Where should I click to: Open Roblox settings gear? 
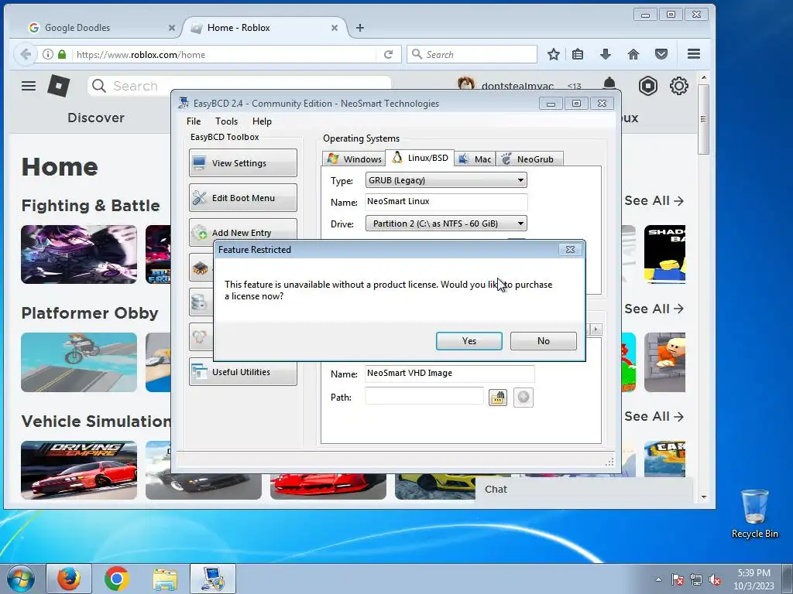[678, 87]
